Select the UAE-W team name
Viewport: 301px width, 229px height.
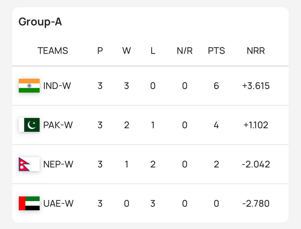click(58, 203)
